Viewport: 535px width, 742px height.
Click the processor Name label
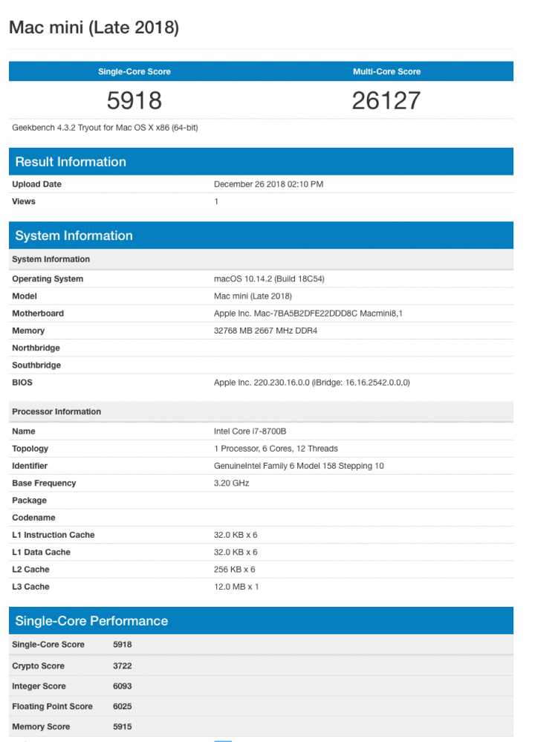[24, 431]
